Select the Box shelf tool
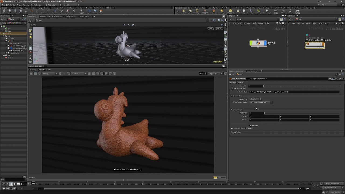Viewport: 345px width, 194px height. click(x=4, y=12)
